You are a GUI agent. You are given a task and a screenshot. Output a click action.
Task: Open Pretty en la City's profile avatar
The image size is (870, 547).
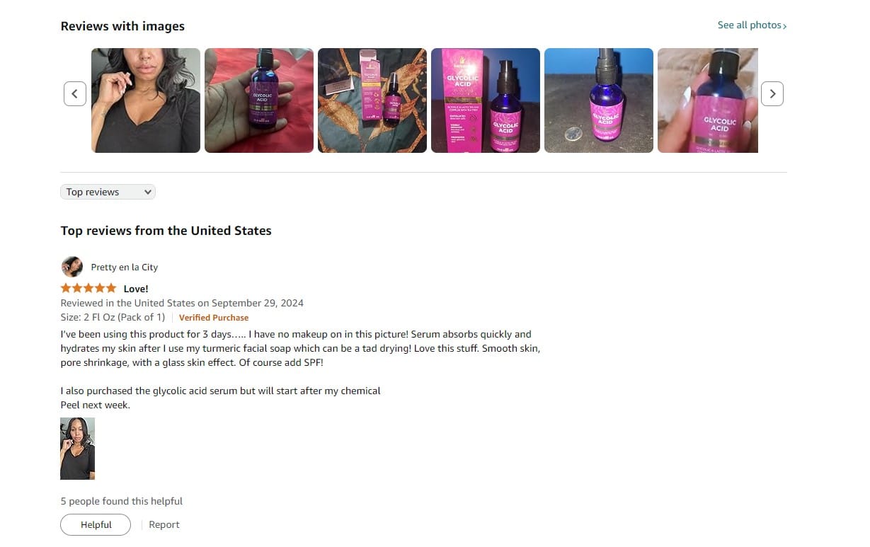click(x=72, y=267)
